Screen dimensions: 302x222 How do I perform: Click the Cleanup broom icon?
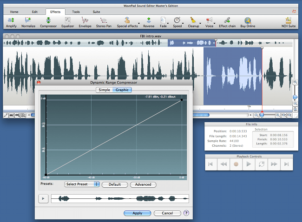193,20
